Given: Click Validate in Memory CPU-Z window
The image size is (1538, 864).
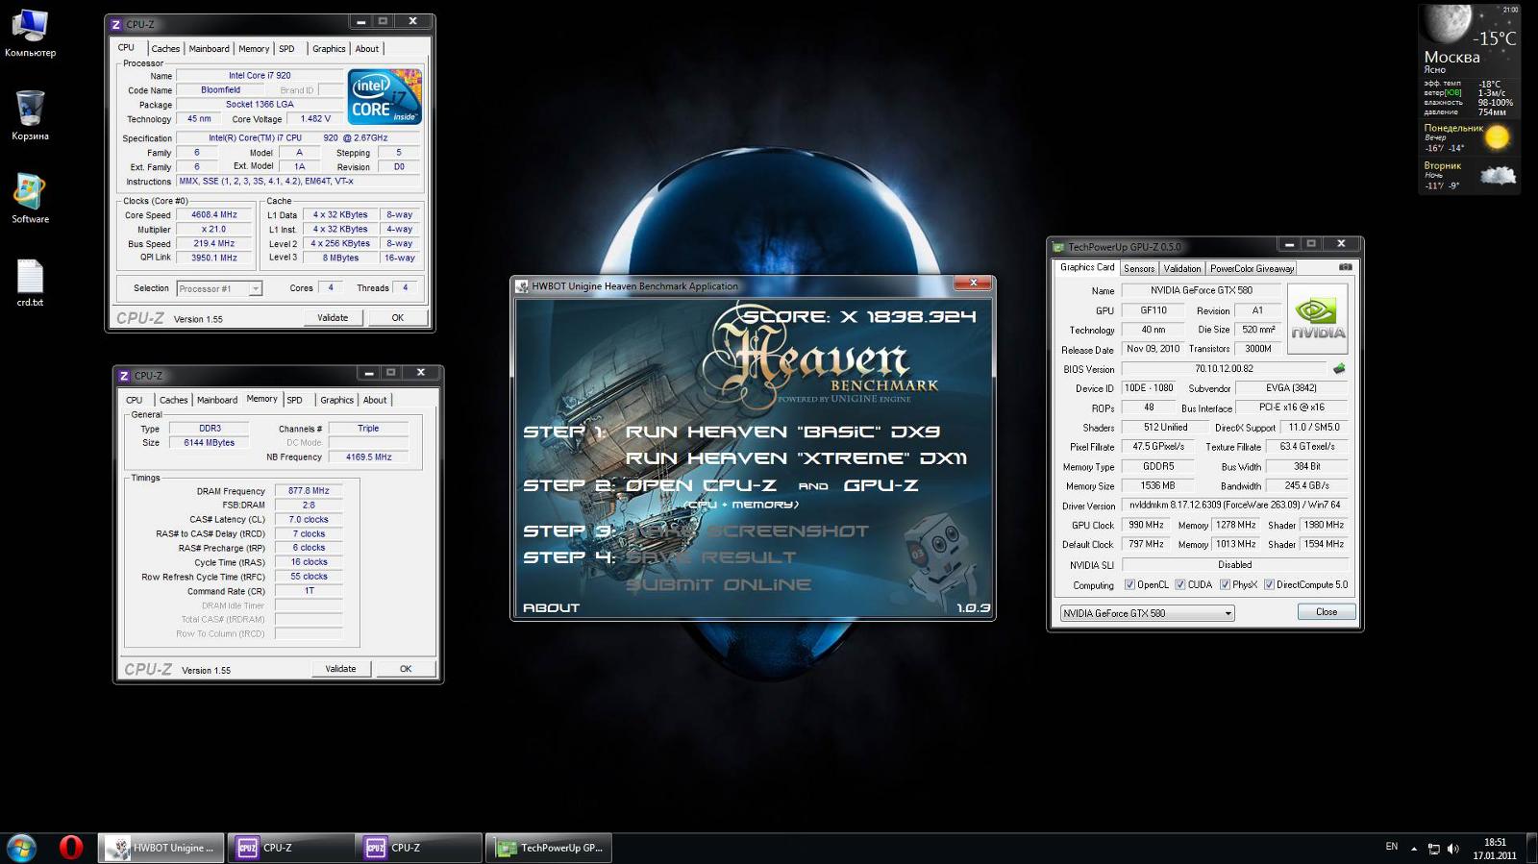Looking at the screenshot, I should (x=340, y=669).
